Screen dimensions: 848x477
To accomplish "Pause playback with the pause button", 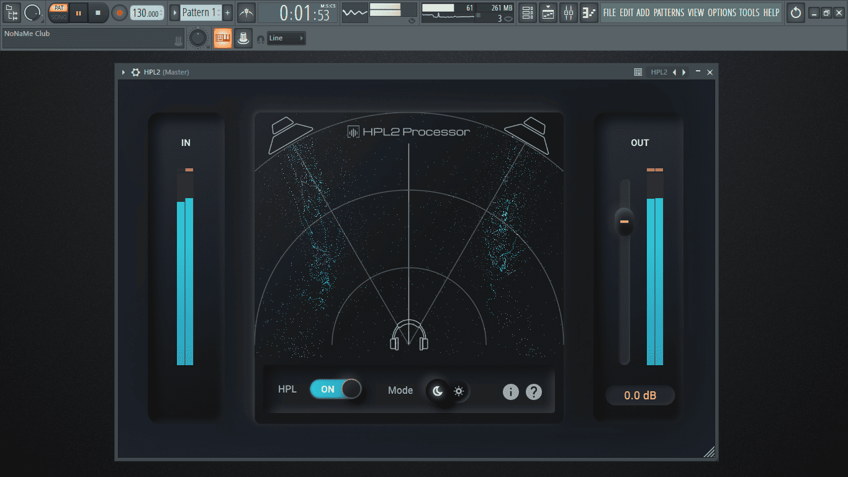I will (x=78, y=12).
